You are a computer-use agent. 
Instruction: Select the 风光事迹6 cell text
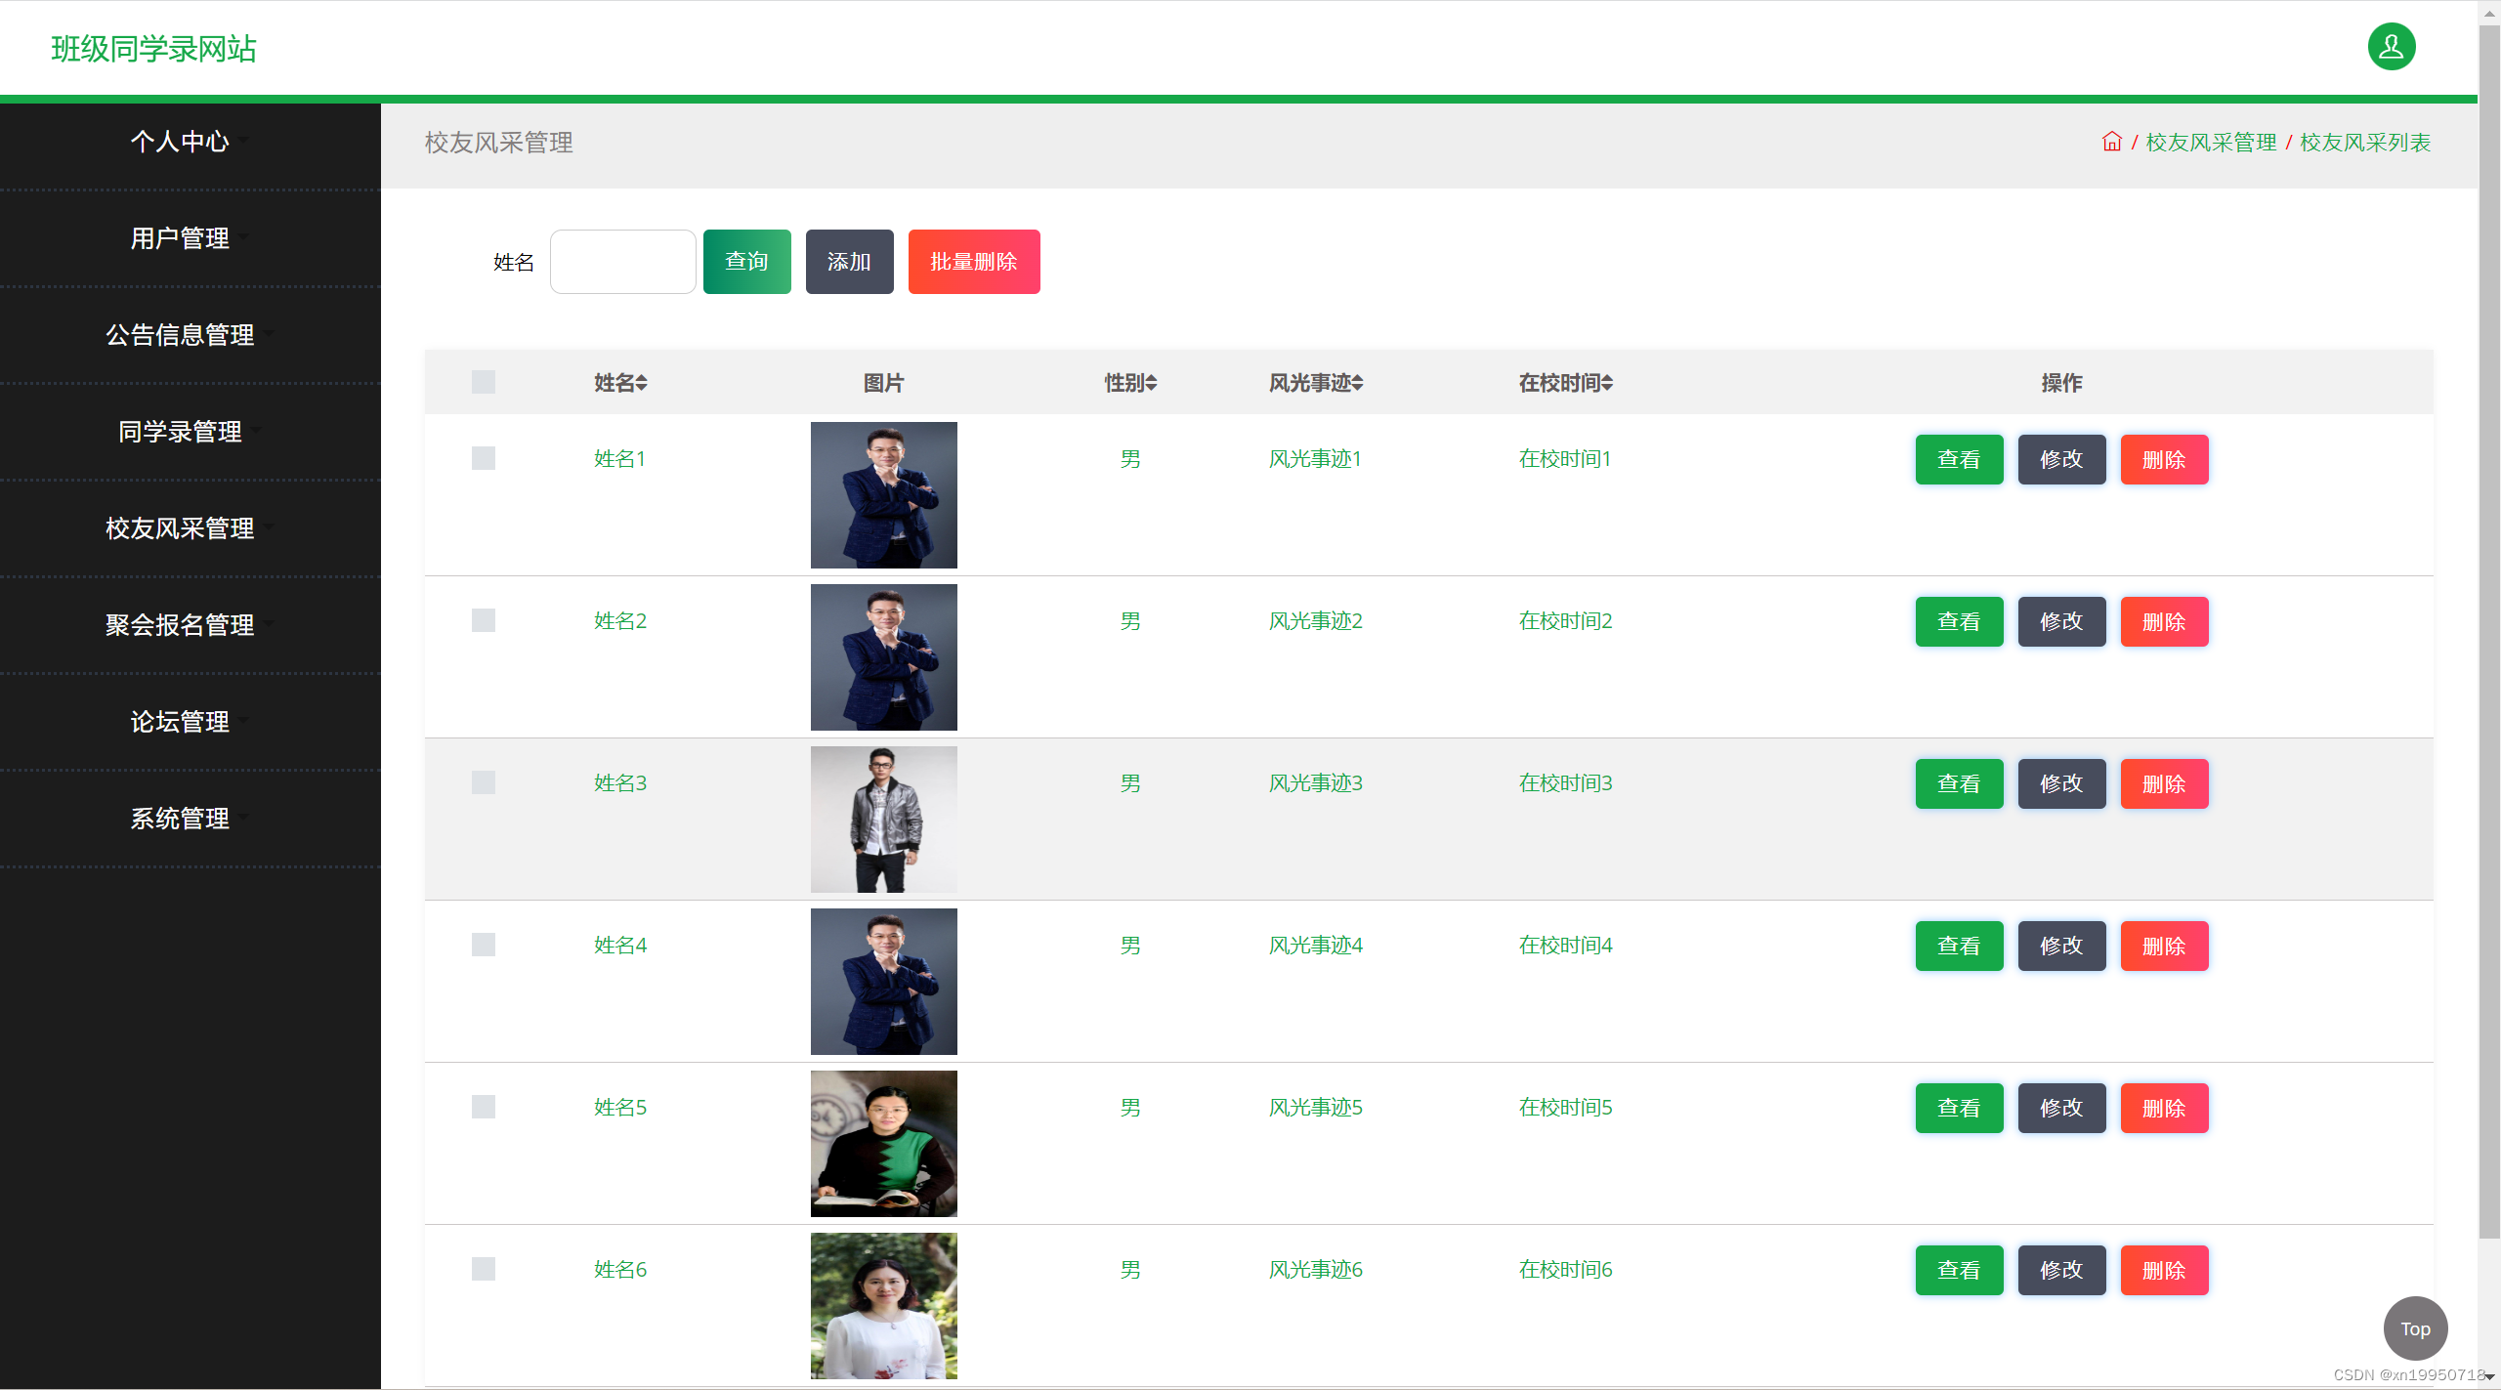[1315, 1270]
